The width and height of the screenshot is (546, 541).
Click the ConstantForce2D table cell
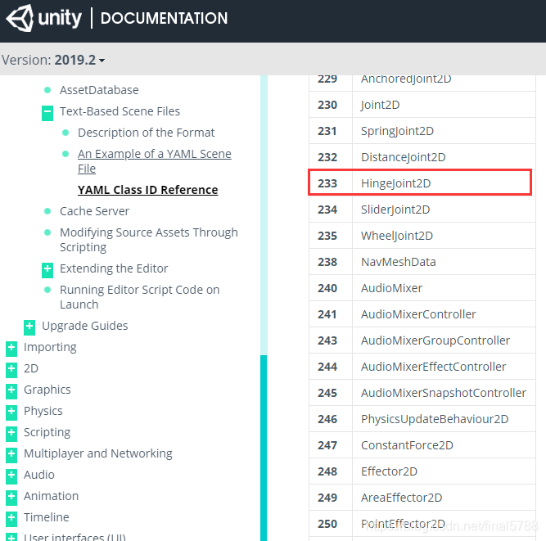pyautogui.click(x=444, y=445)
